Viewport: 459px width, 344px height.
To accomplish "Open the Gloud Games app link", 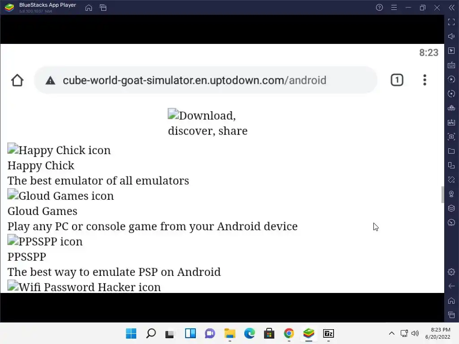I will 43,211.
